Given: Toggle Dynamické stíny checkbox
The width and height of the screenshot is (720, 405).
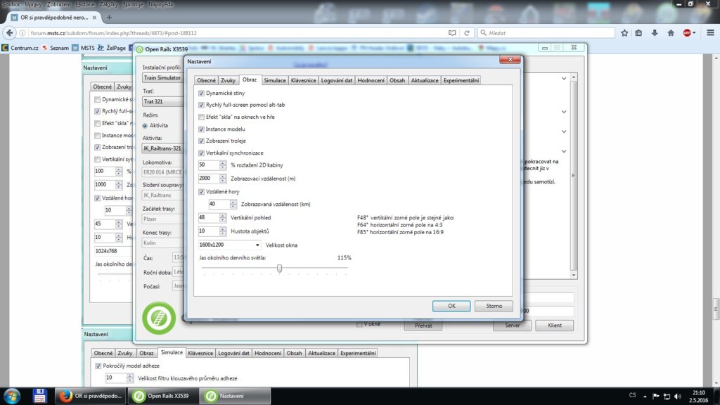Looking at the screenshot, I should pos(201,94).
